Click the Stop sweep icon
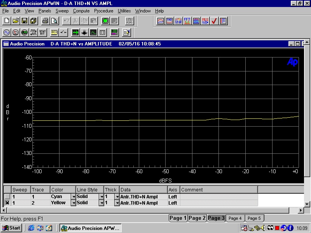 [x=114, y=21]
